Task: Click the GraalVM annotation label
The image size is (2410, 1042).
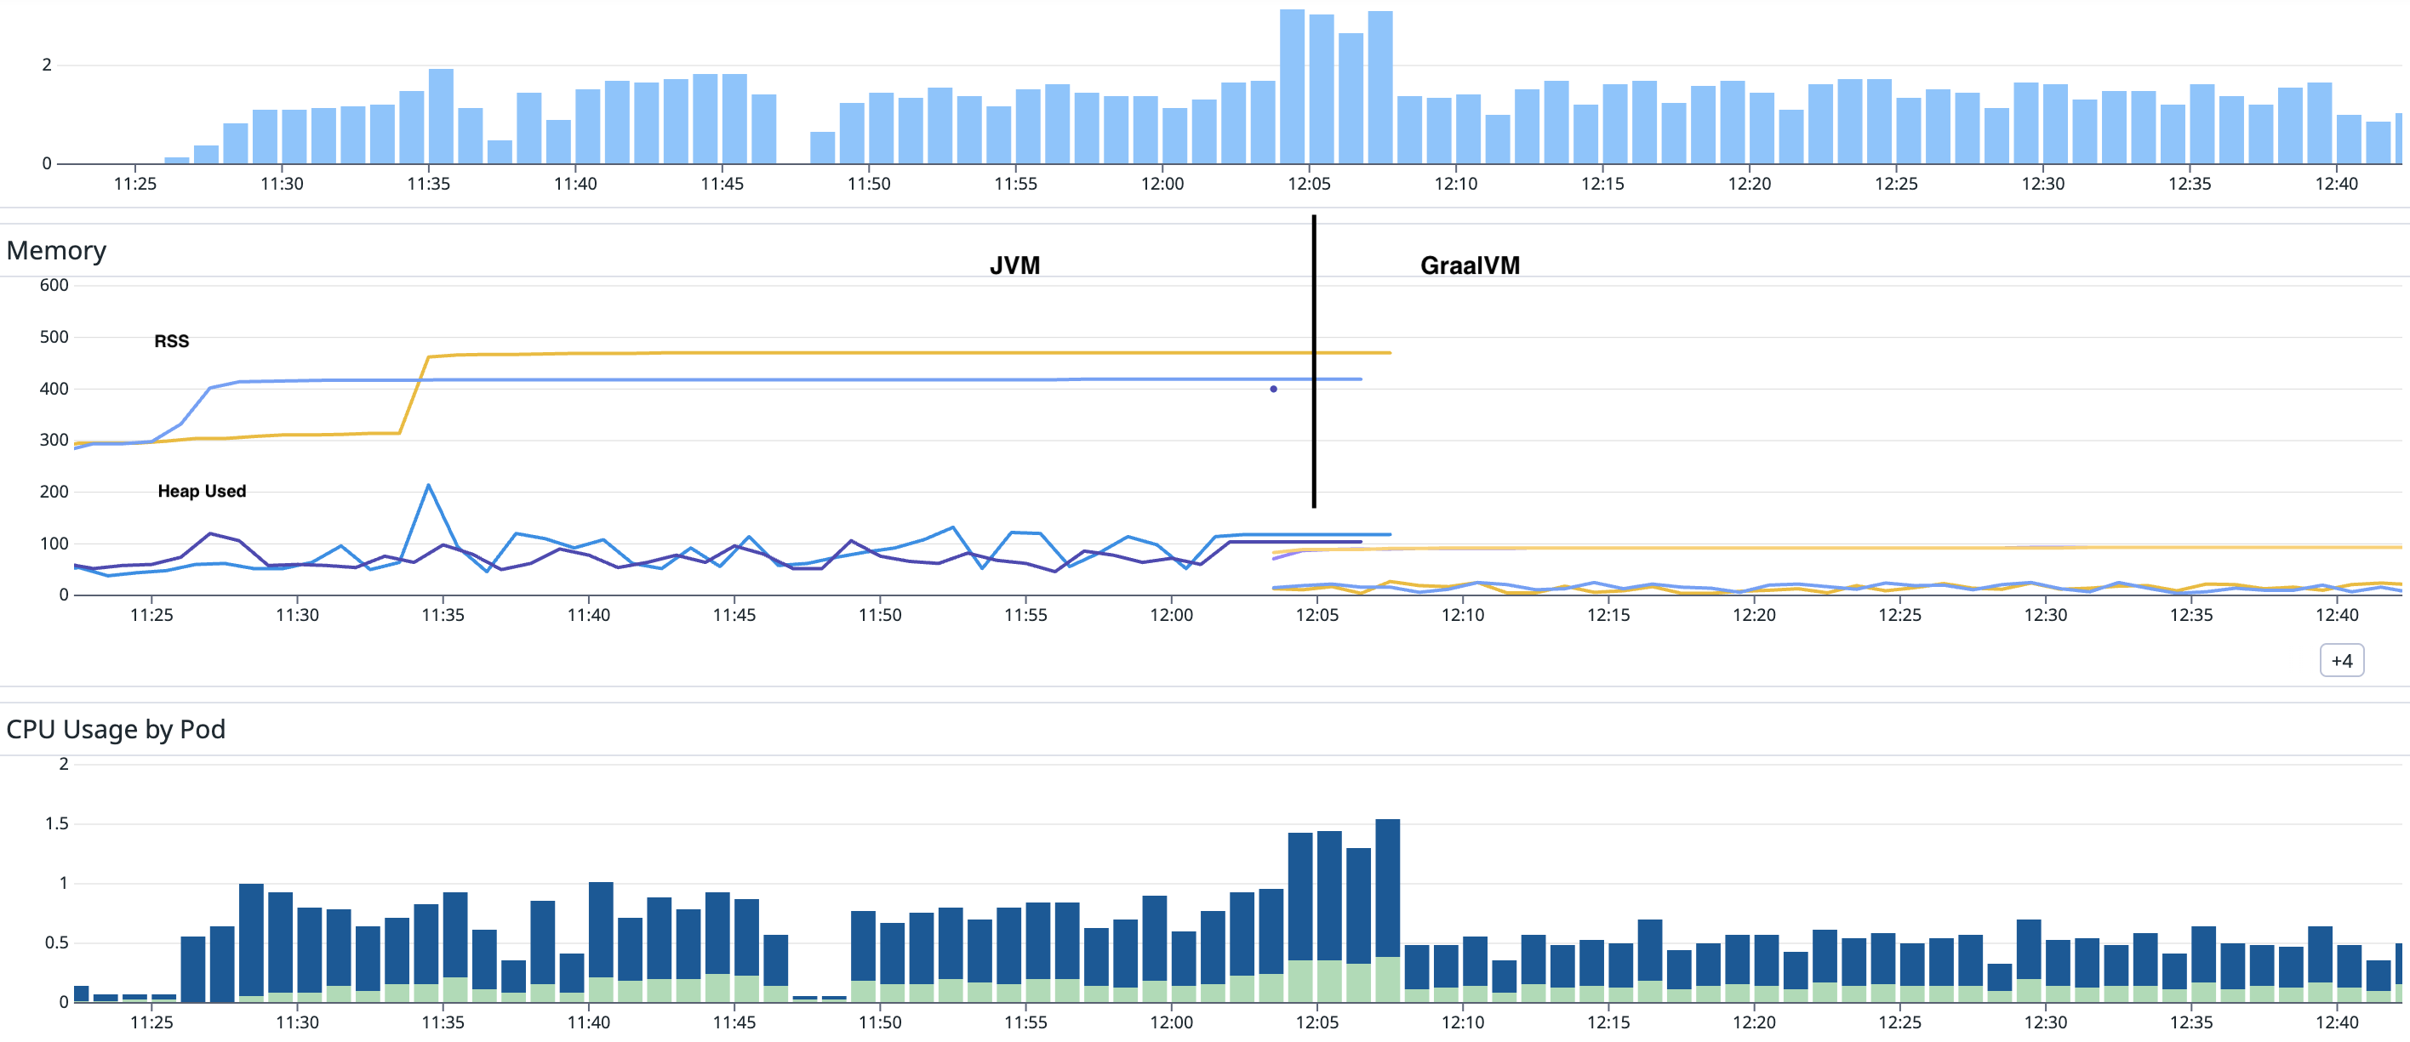Action: coord(1471,265)
